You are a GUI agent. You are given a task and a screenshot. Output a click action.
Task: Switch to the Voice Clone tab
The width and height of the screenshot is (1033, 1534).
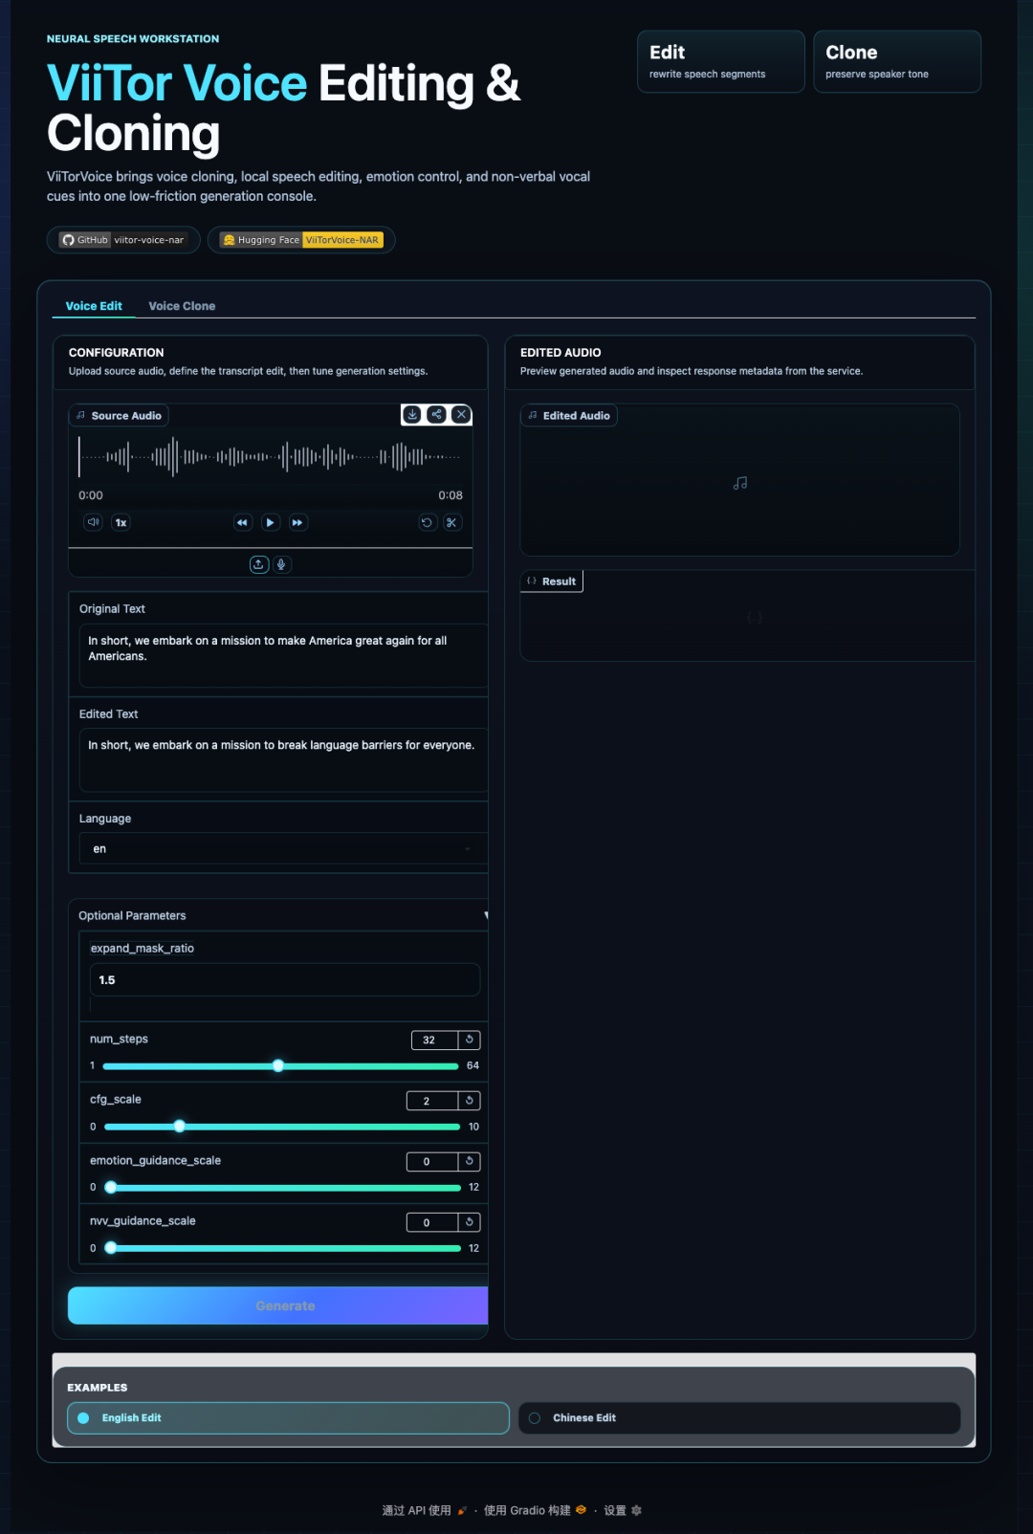coord(182,306)
